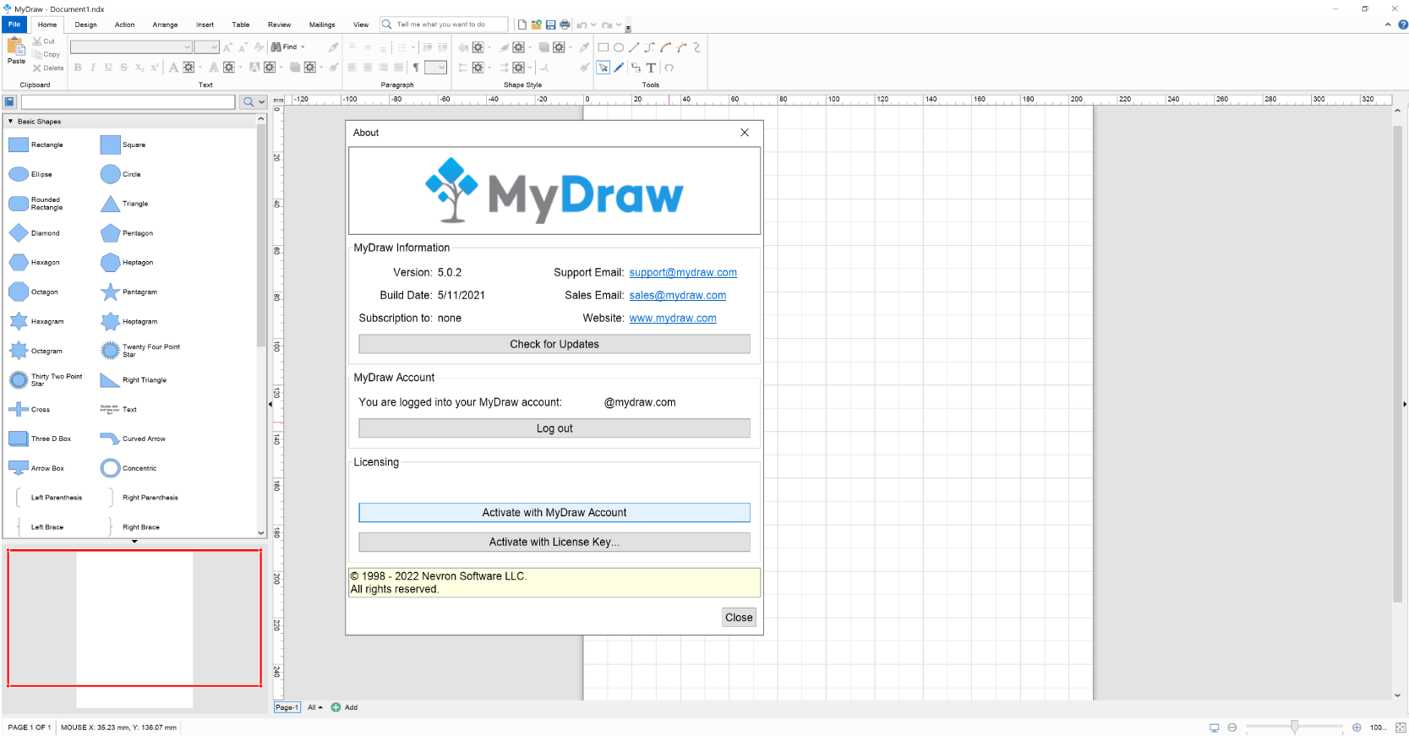Click the Print icon in quick access
The height and width of the screenshot is (736, 1409).
coord(565,25)
